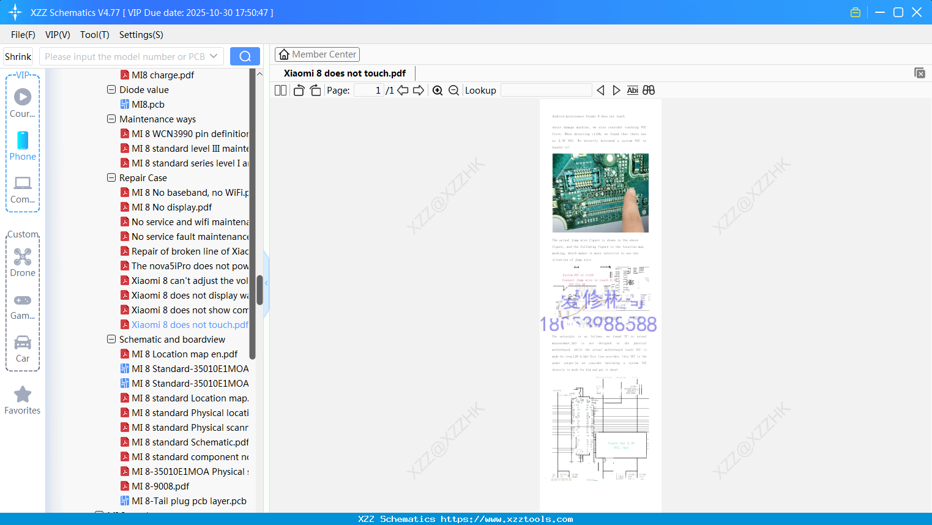Image resolution: width=932 pixels, height=525 pixels.
Task: Open MI 8 standard Physical scan file
Action: pos(184,427)
